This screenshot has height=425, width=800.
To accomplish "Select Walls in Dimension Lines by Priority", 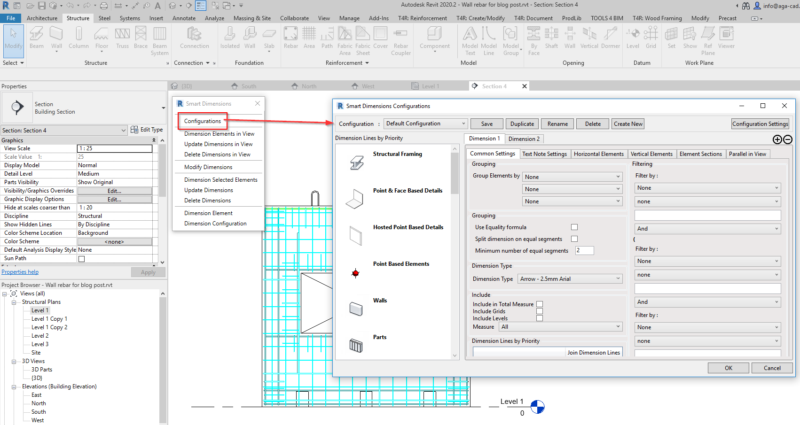I will point(380,301).
